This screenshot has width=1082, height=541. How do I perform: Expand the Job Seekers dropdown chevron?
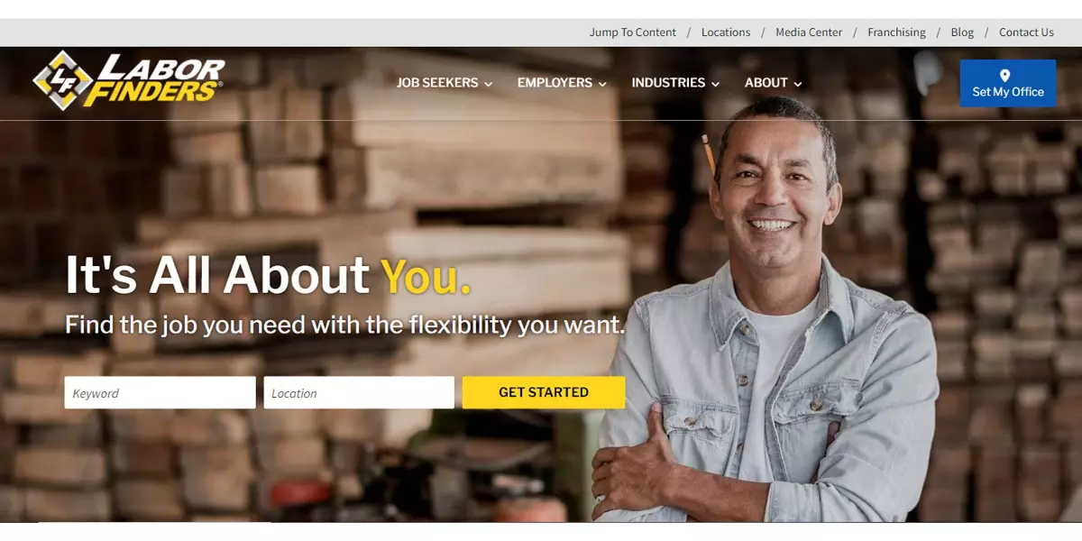click(489, 84)
